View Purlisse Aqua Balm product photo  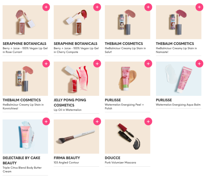(x=178, y=79)
